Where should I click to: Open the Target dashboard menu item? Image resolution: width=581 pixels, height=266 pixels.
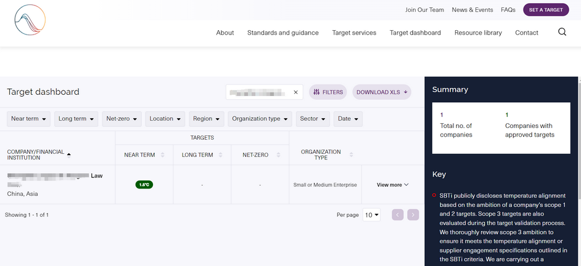click(x=415, y=33)
